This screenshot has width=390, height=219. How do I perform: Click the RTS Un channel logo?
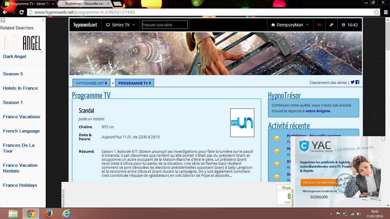coord(242,123)
